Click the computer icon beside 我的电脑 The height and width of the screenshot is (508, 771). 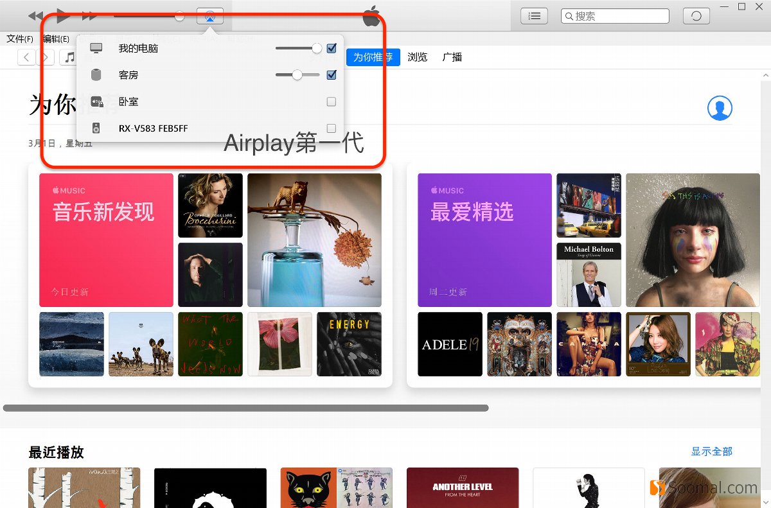(96, 48)
